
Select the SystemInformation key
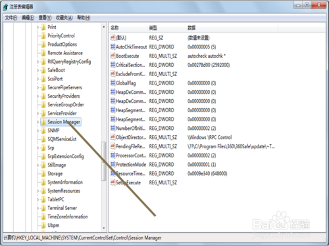(x=65, y=182)
